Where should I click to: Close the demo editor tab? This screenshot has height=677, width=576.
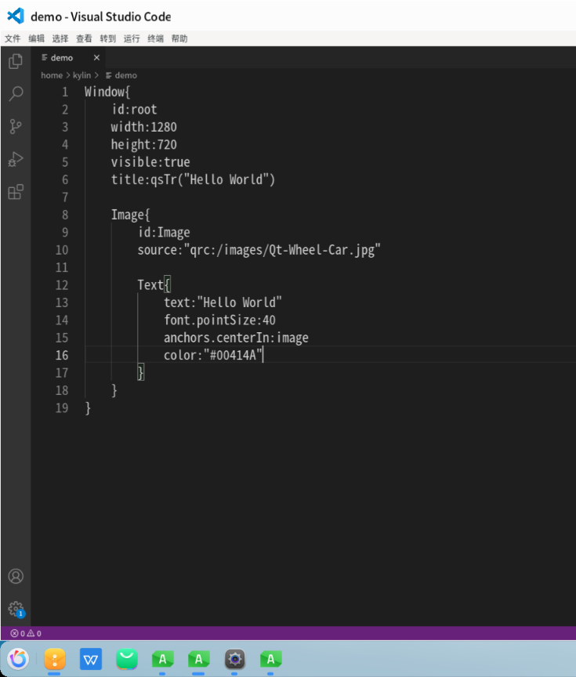[x=96, y=57]
